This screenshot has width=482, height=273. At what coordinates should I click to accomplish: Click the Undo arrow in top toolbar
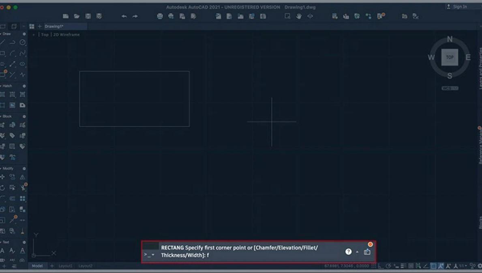click(124, 16)
